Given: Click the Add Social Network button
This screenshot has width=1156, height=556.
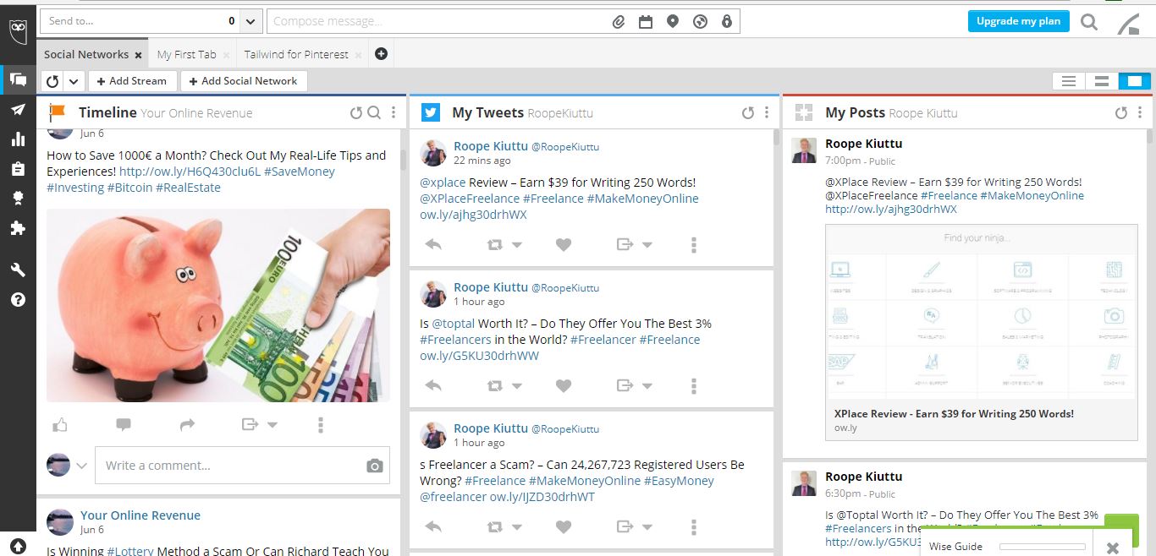Looking at the screenshot, I should pos(243,81).
